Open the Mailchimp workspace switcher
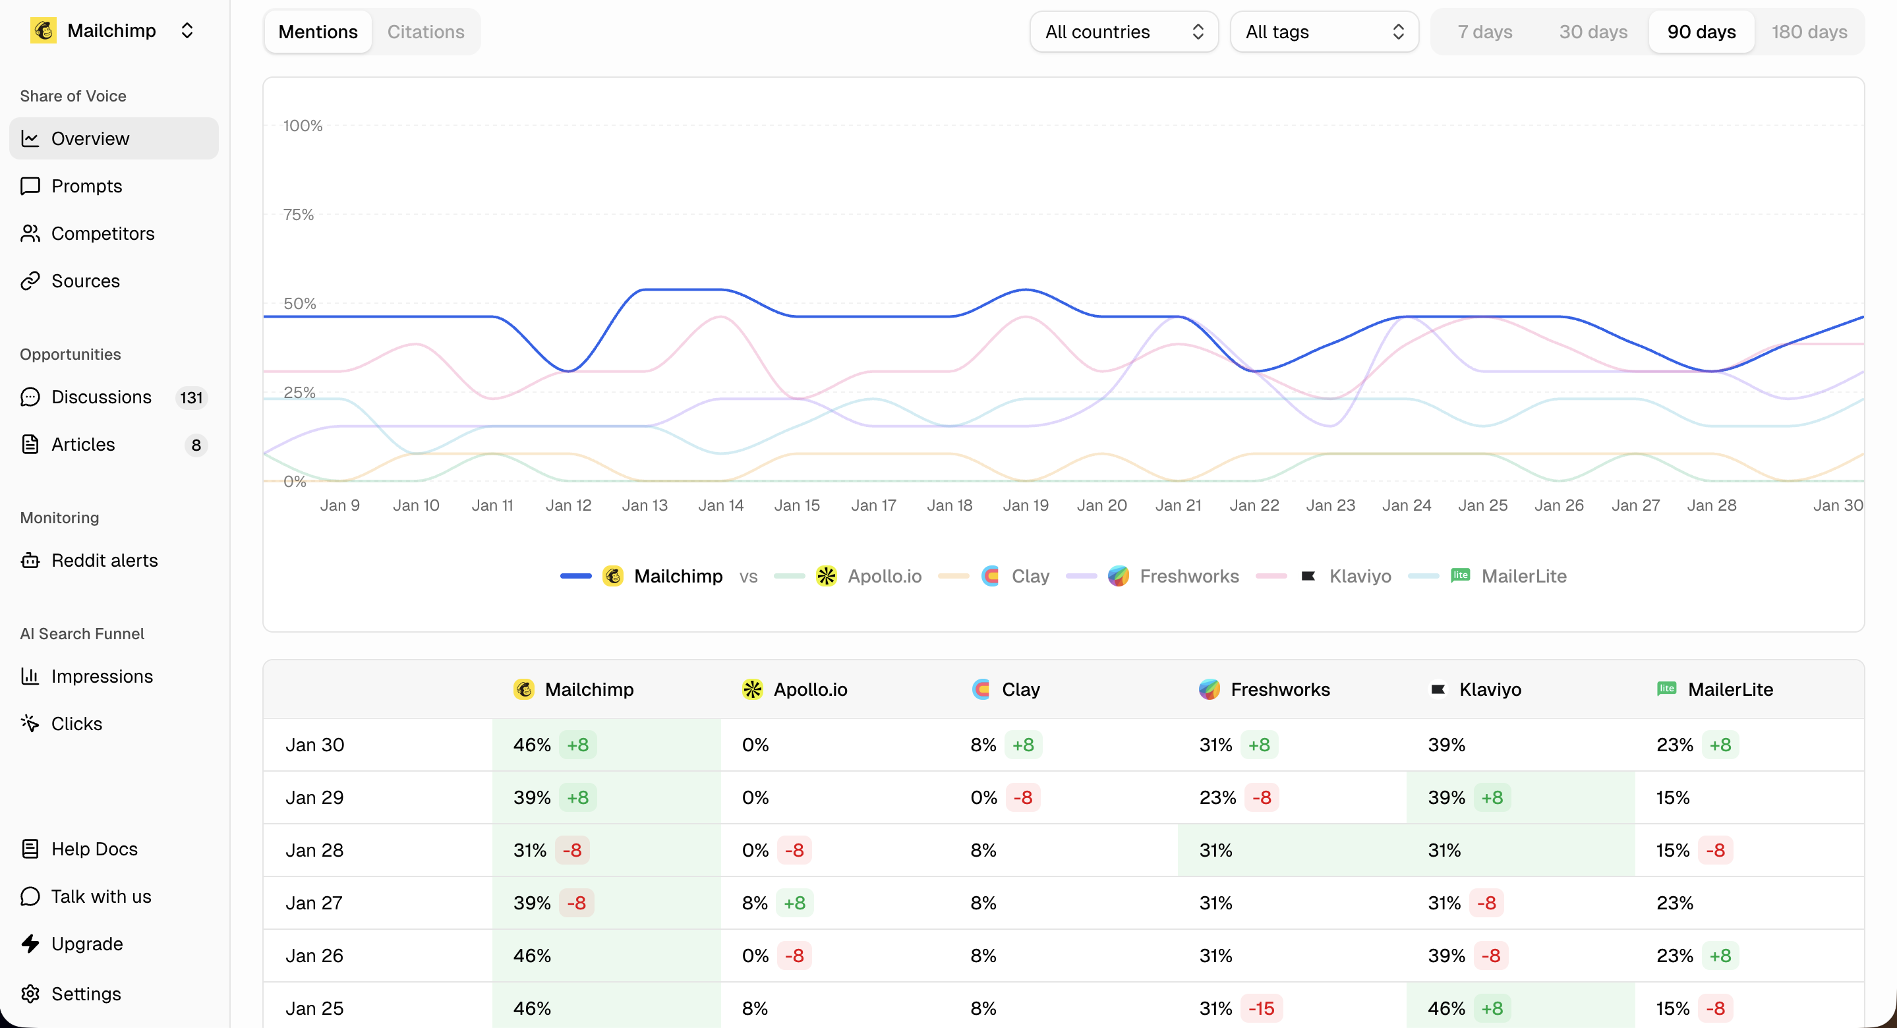 point(187,30)
